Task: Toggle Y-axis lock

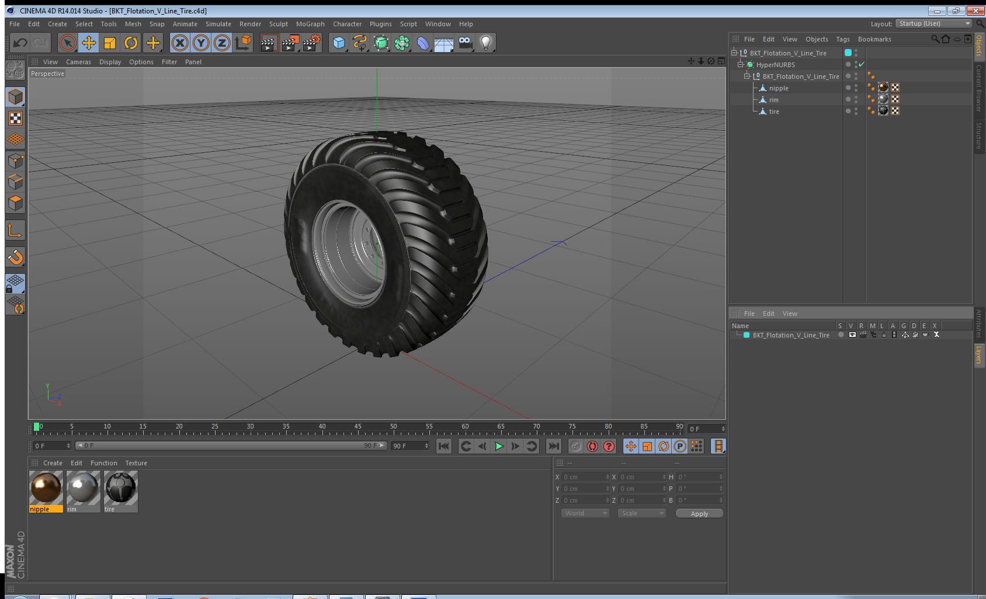Action: [x=201, y=43]
